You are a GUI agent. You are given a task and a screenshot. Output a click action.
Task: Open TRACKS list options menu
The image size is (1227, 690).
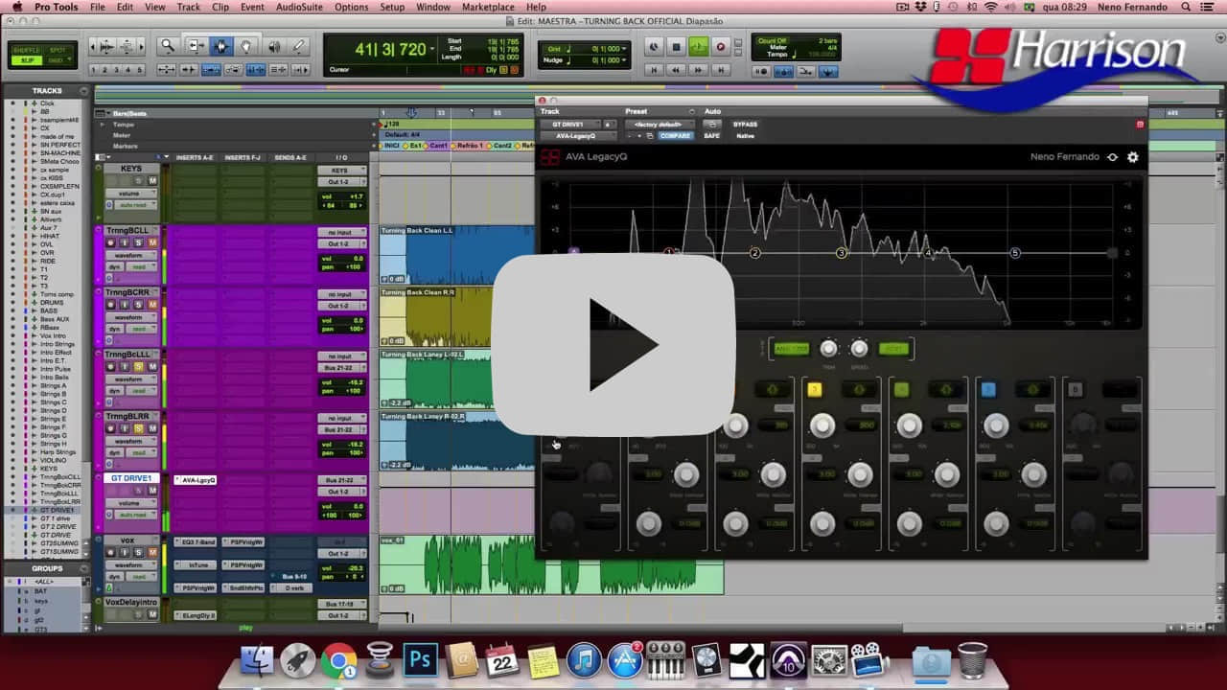(84, 91)
